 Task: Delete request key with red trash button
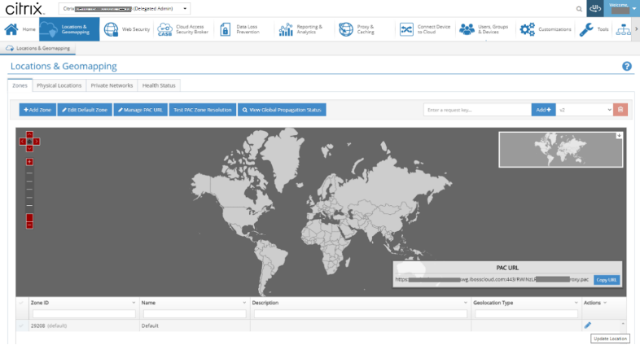620,110
